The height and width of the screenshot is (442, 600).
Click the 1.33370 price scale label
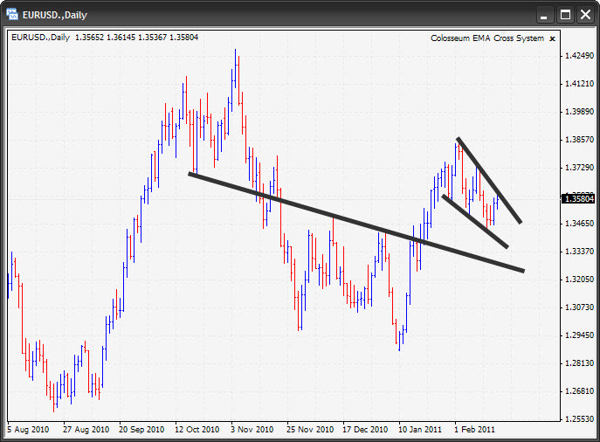click(579, 251)
